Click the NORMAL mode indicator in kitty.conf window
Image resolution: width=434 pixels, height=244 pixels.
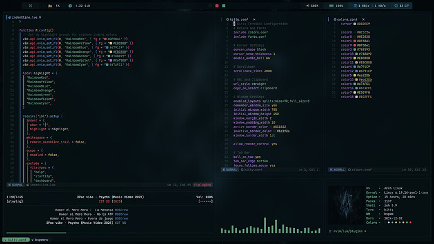pyautogui.click(x=230, y=170)
